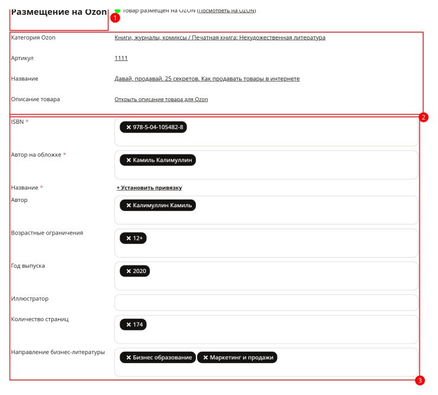Remove the 174 page count tag
This screenshot has height=395, width=438.
coord(128,325)
